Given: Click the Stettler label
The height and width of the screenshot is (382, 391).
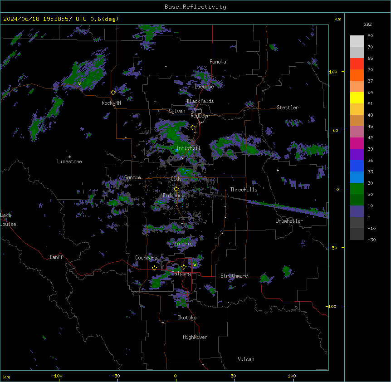Looking at the screenshot, I should click(x=288, y=108).
